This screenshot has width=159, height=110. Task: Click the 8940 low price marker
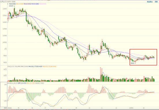[x=132, y=63]
